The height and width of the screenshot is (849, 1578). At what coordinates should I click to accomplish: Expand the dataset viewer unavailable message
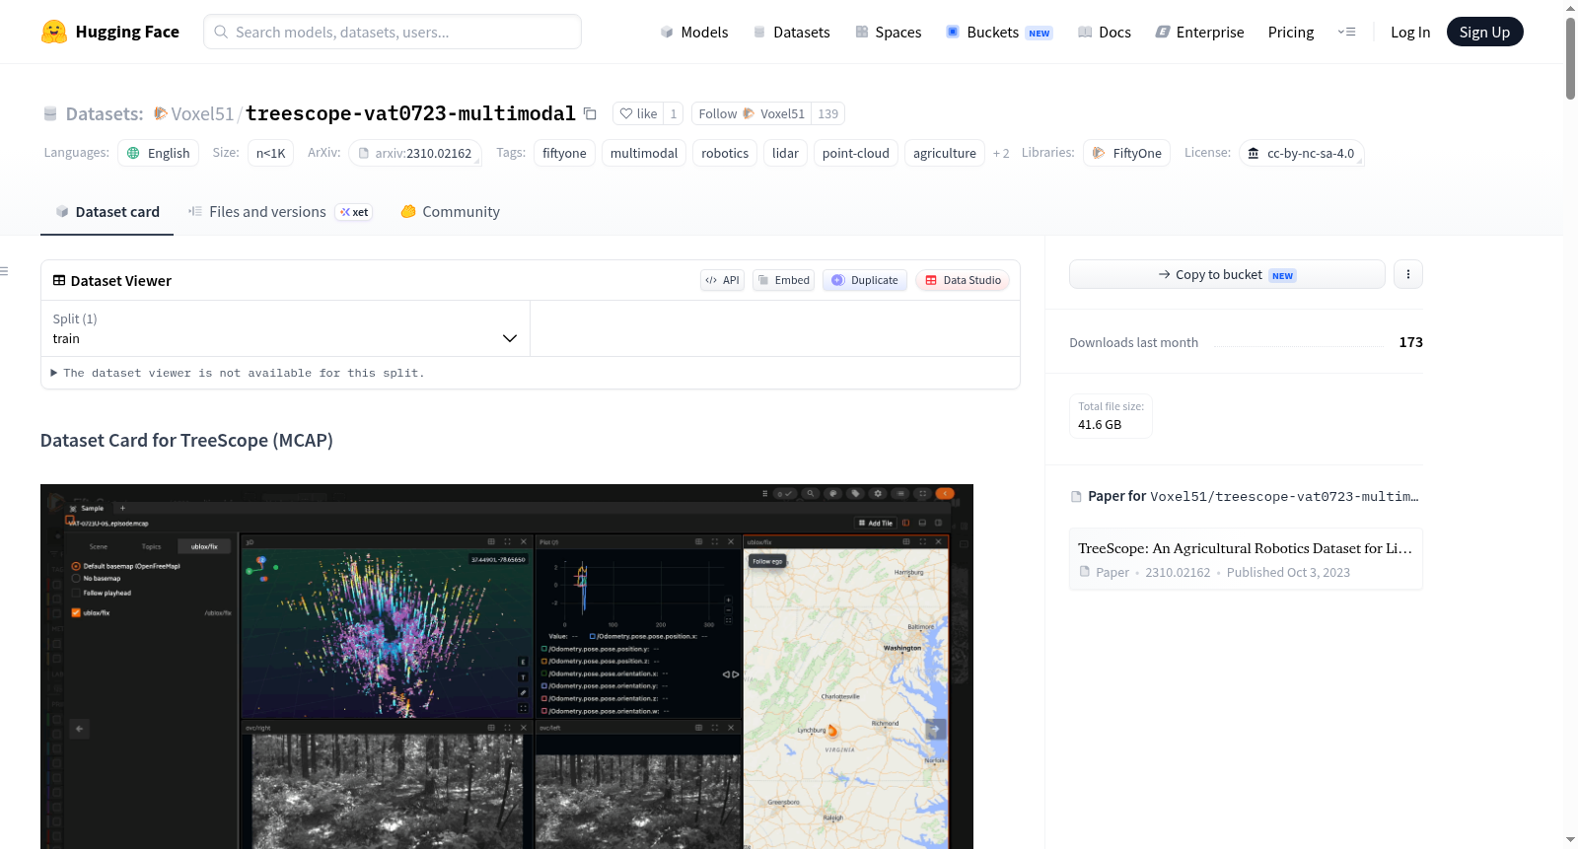click(x=237, y=373)
